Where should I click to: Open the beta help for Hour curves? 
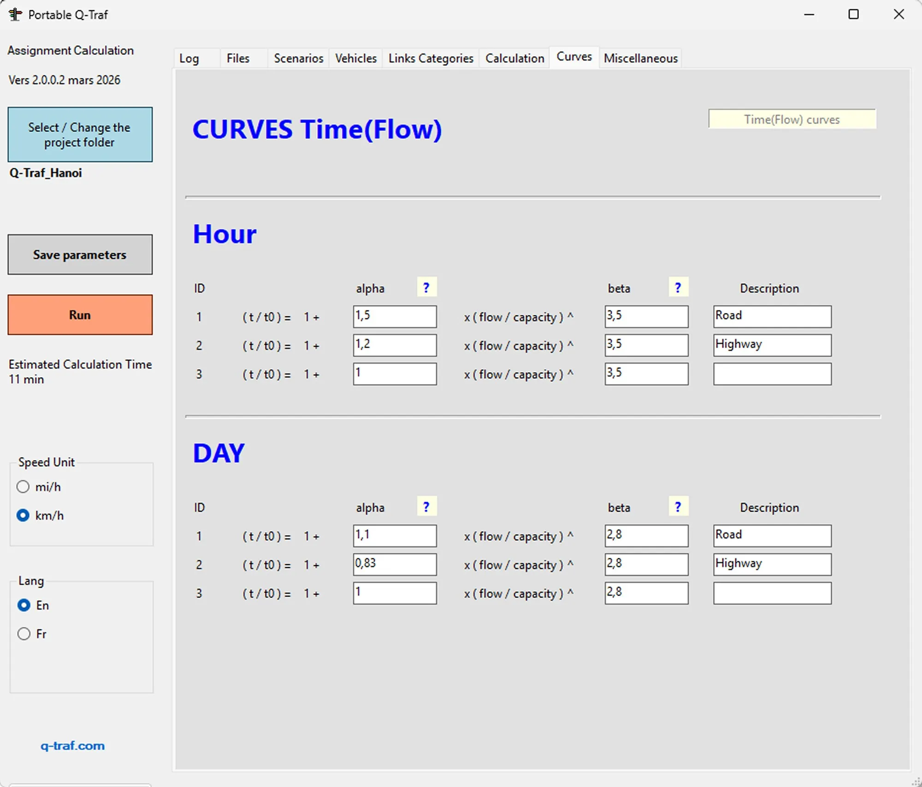click(x=678, y=287)
